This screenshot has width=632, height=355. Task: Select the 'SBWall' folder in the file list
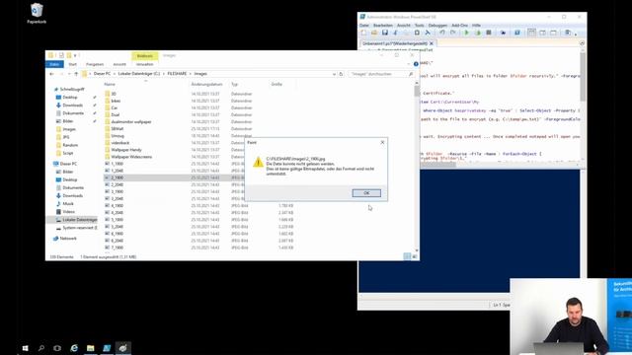(118, 129)
